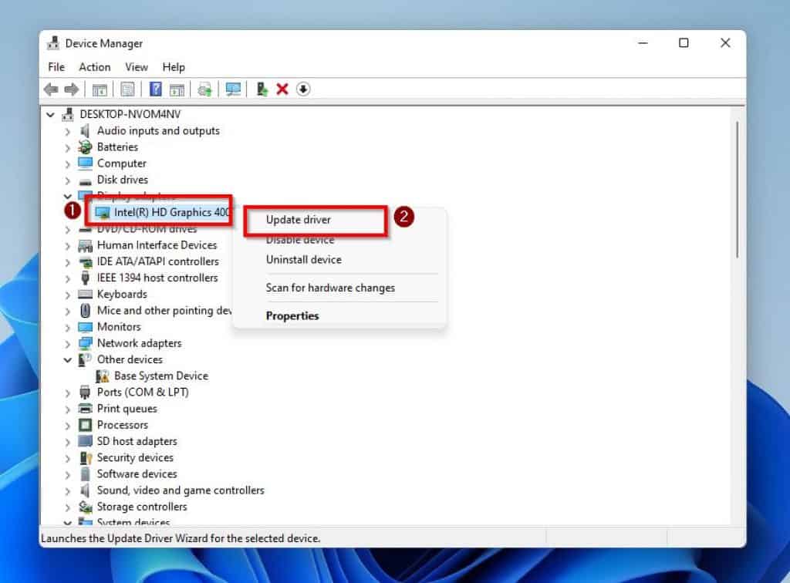
Task: Select the Sound, video and game controllers label
Action: [181, 490]
